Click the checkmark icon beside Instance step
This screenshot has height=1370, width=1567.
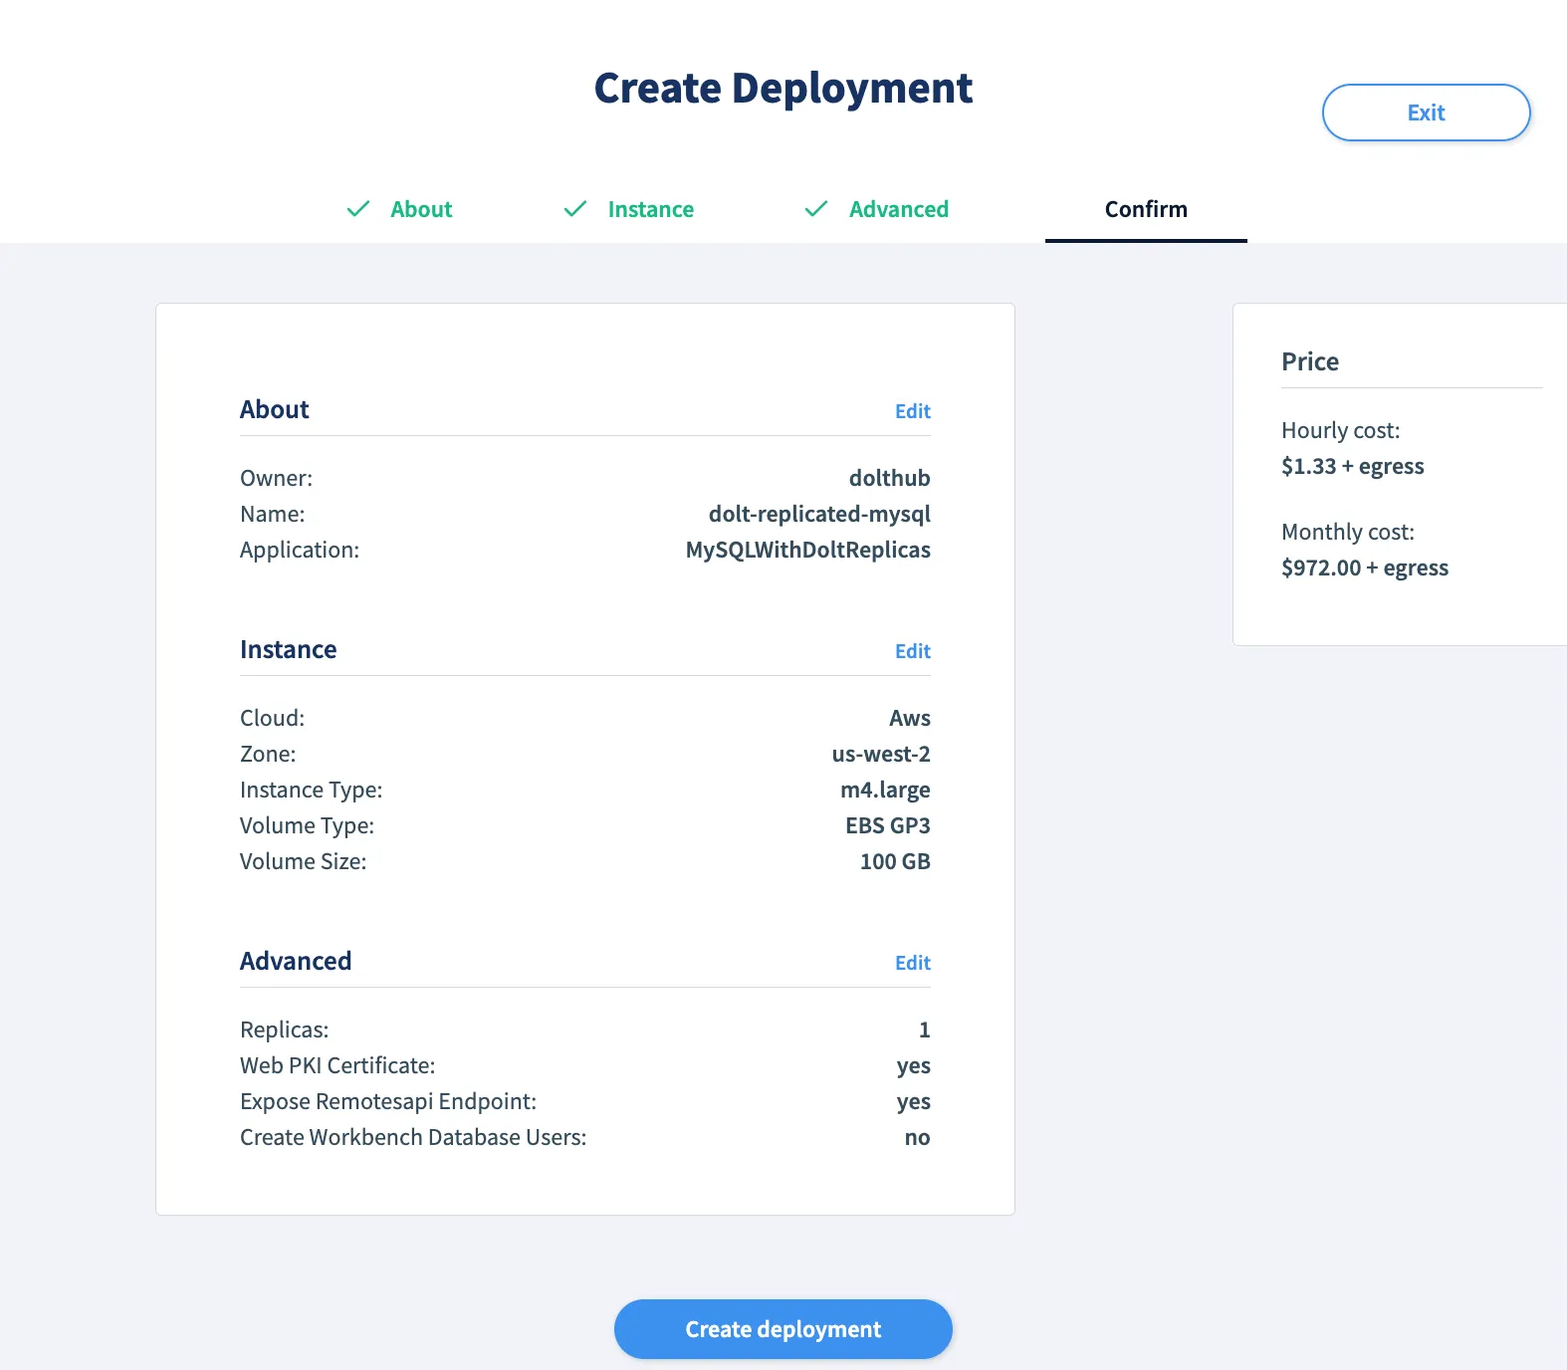pyautogui.click(x=575, y=209)
